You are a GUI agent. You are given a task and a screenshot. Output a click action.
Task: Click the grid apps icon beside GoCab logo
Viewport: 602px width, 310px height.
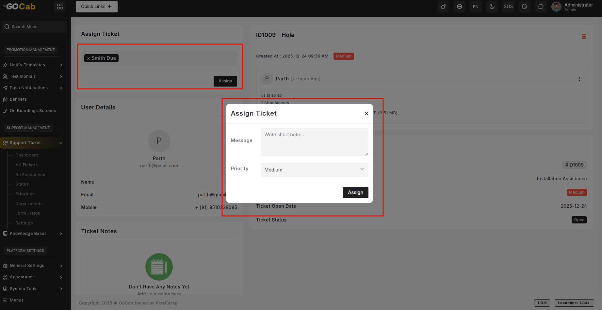tap(60, 7)
